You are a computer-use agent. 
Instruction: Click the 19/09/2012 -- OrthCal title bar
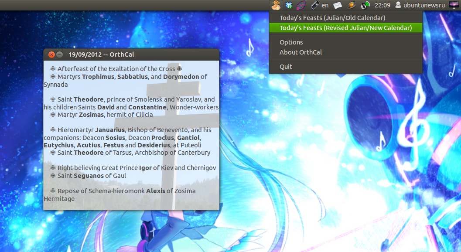131,54
